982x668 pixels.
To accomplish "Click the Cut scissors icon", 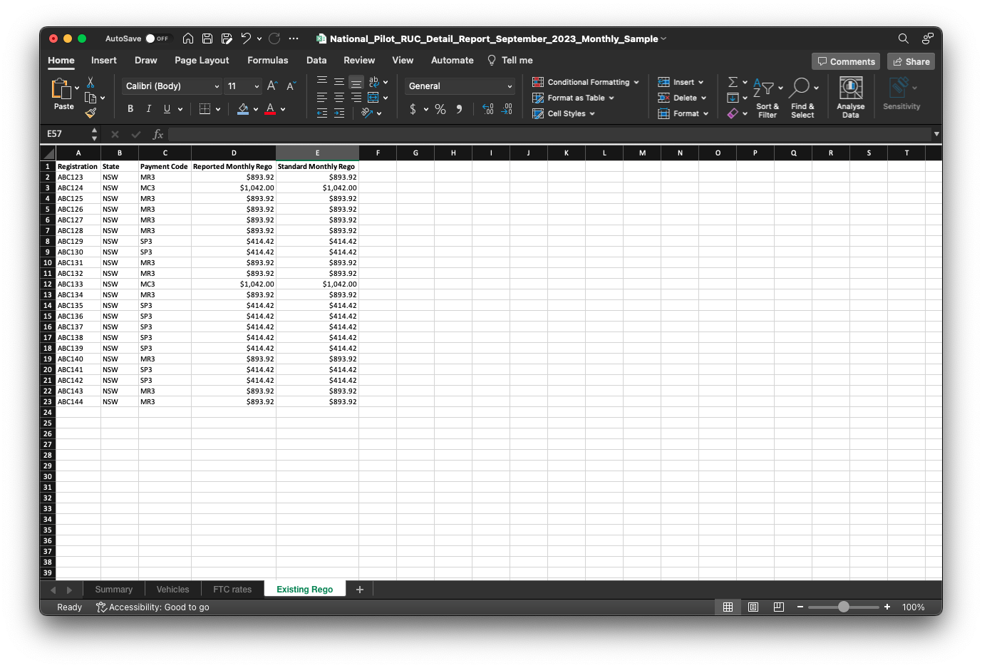I will tap(91, 83).
